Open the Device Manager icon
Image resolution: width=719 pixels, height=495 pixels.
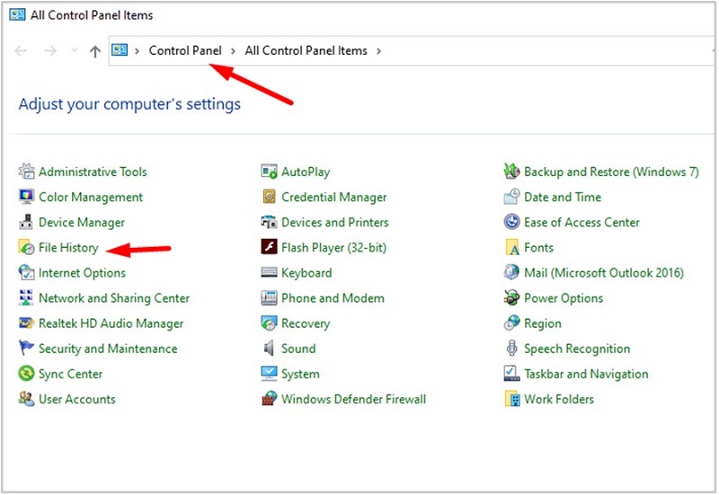pyautogui.click(x=26, y=223)
